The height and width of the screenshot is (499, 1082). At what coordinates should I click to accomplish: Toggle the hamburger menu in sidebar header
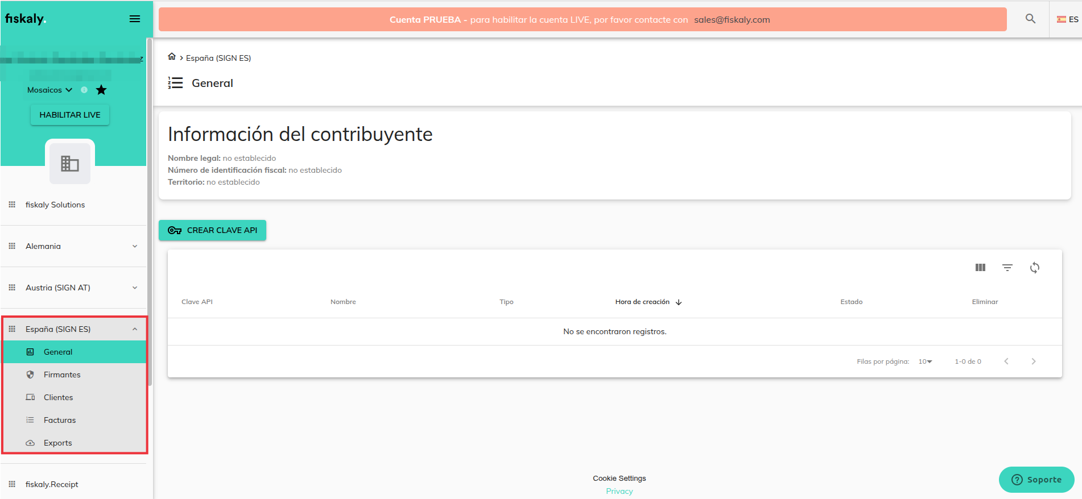tap(135, 19)
